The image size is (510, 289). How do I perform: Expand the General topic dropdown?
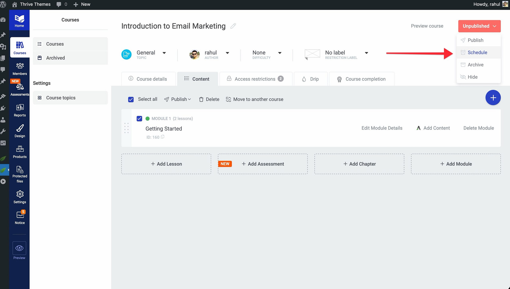(164, 53)
